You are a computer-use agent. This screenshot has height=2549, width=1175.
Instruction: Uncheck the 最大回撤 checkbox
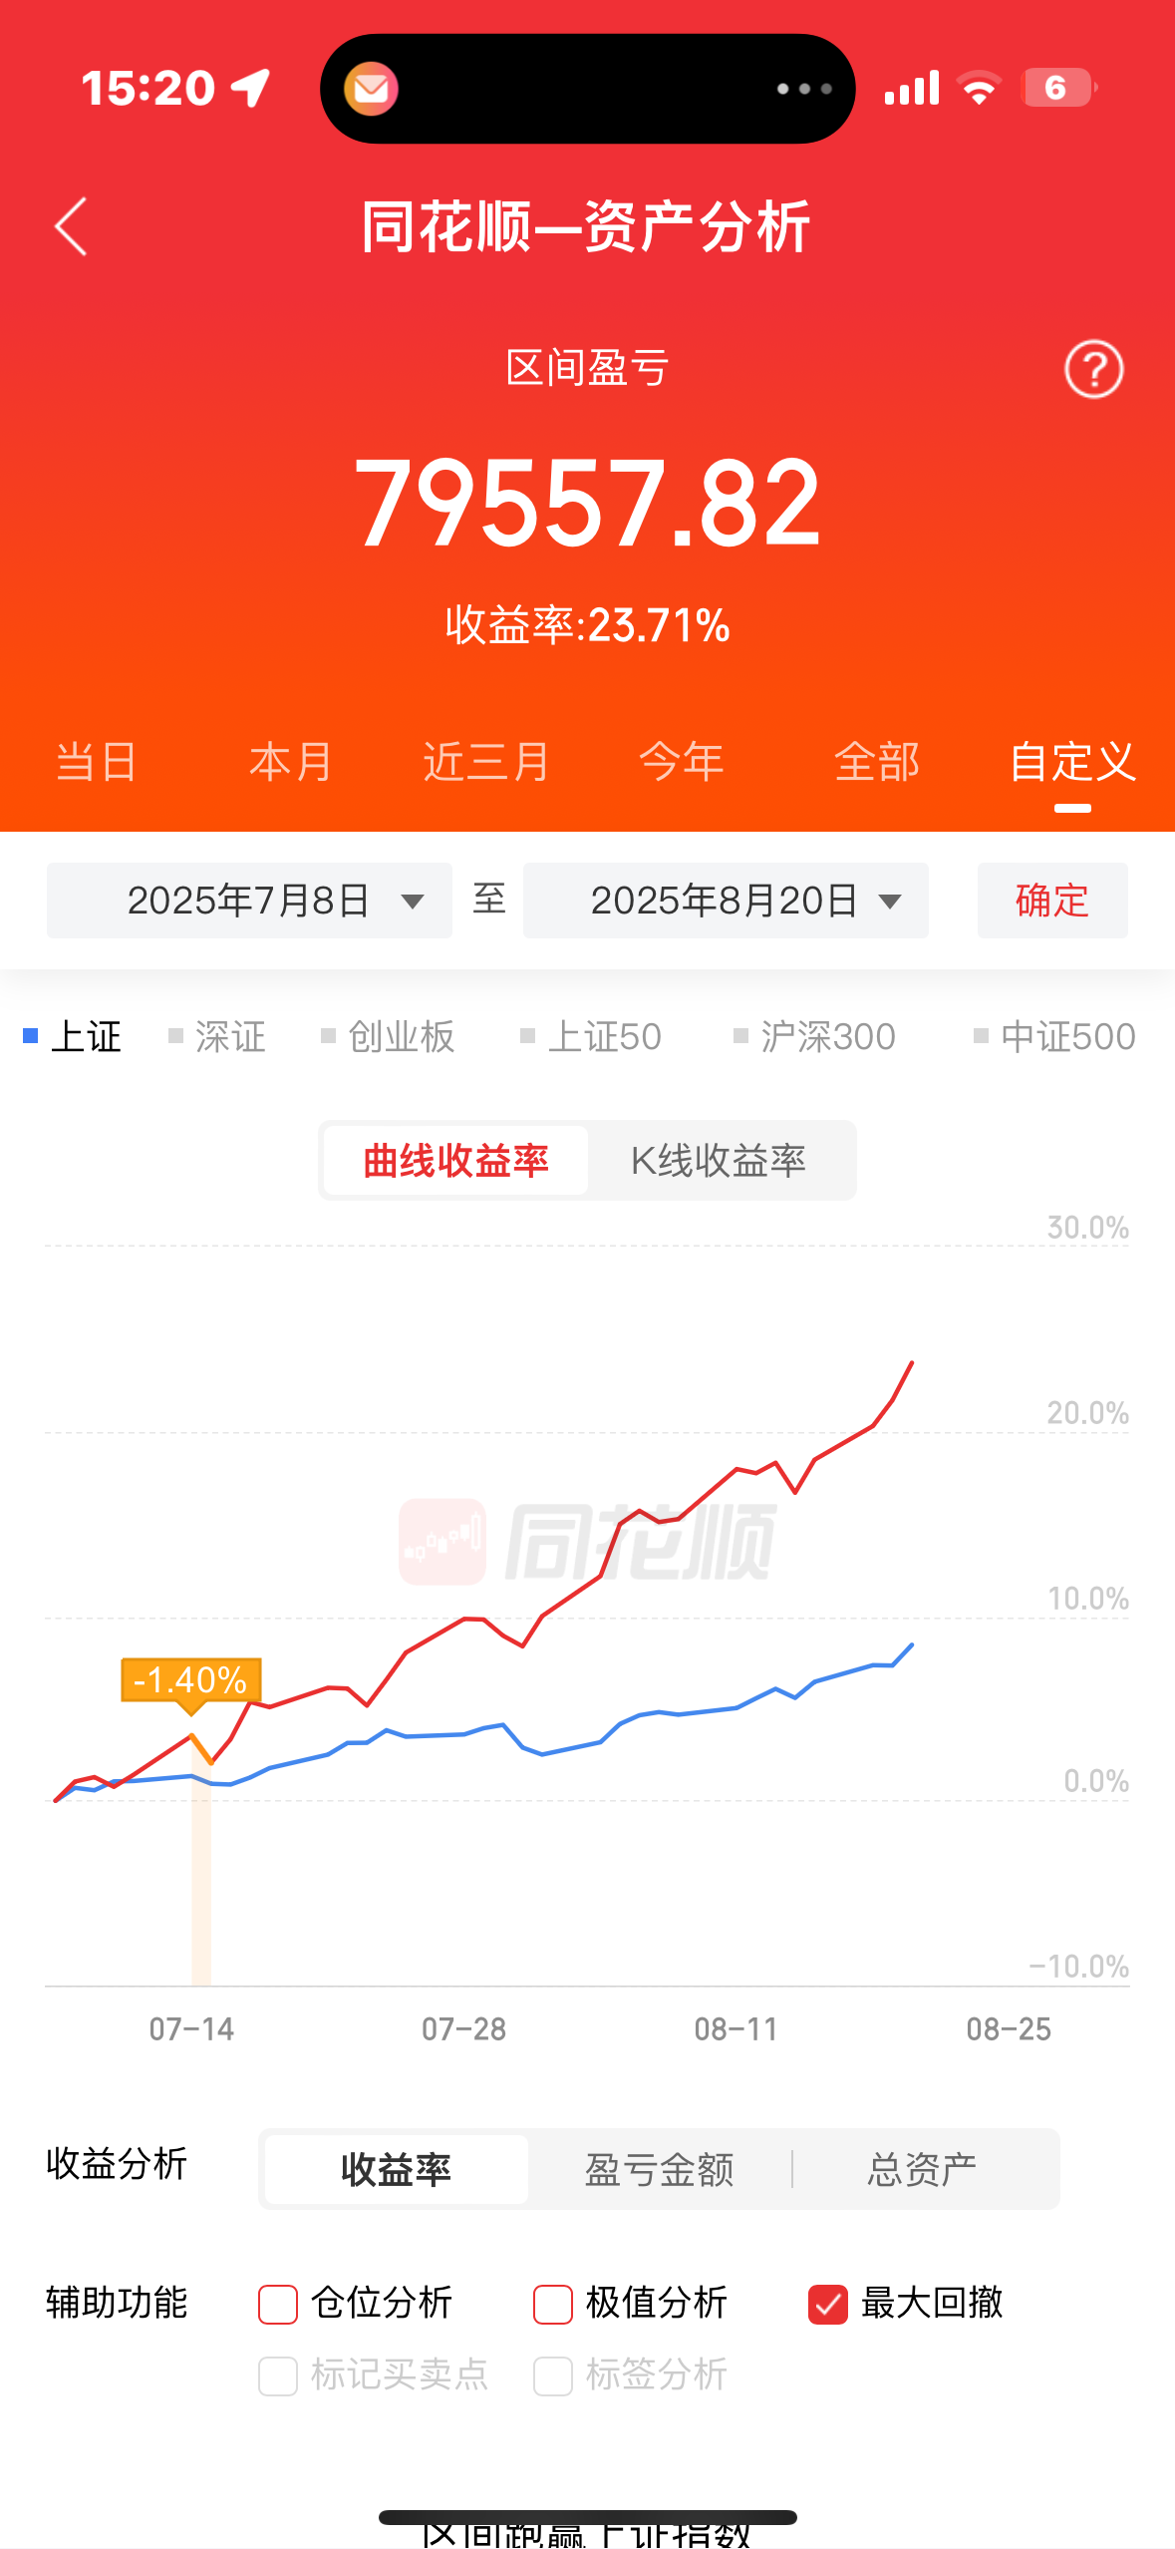(x=828, y=2304)
